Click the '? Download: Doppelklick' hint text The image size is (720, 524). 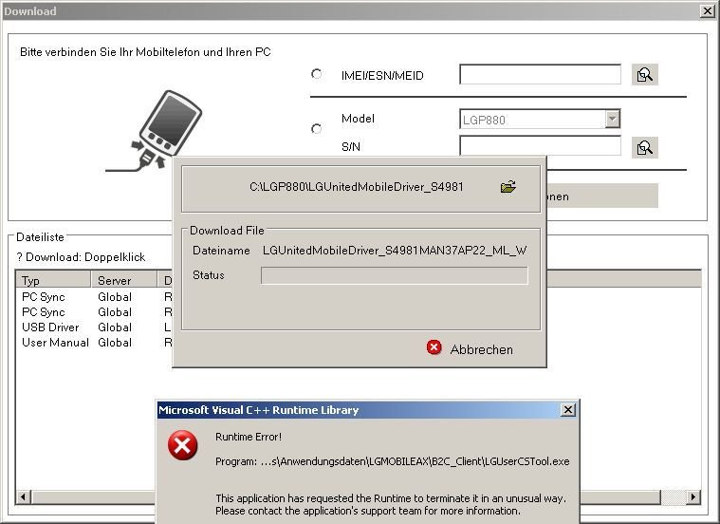point(81,257)
